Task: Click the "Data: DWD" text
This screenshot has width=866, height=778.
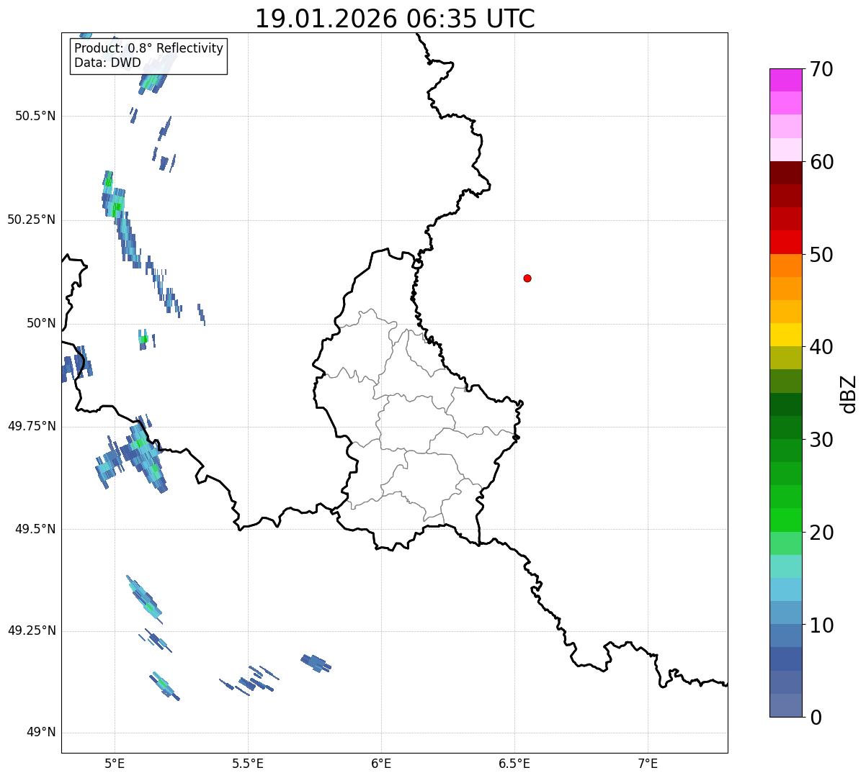Action: click(x=108, y=63)
